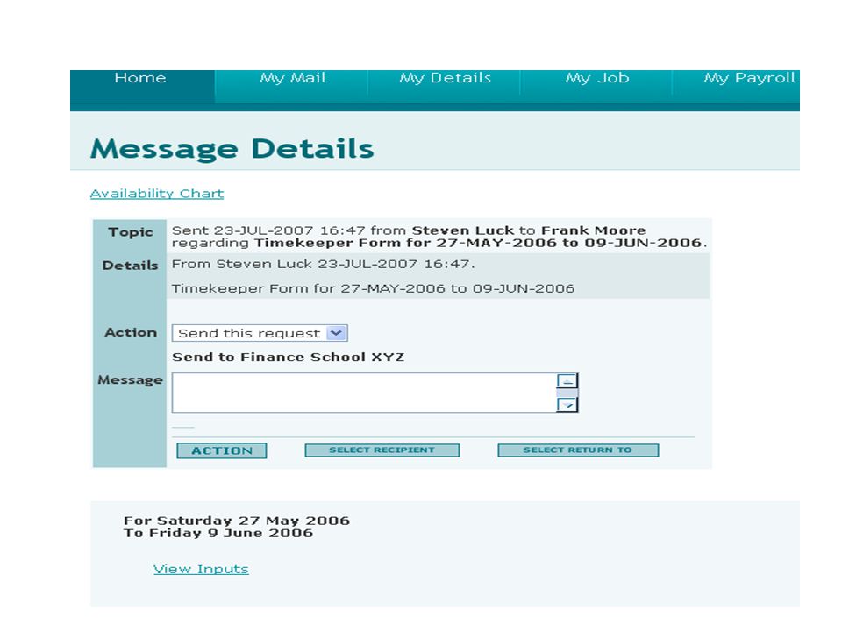Click the message box scroll up arrow

click(x=567, y=380)
